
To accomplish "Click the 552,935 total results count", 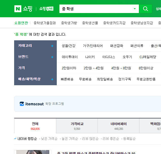I will [35, 129].
